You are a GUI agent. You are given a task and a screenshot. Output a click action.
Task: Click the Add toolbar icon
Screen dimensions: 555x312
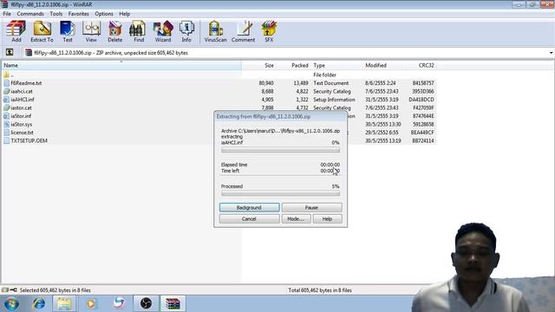tap(16, 31)
